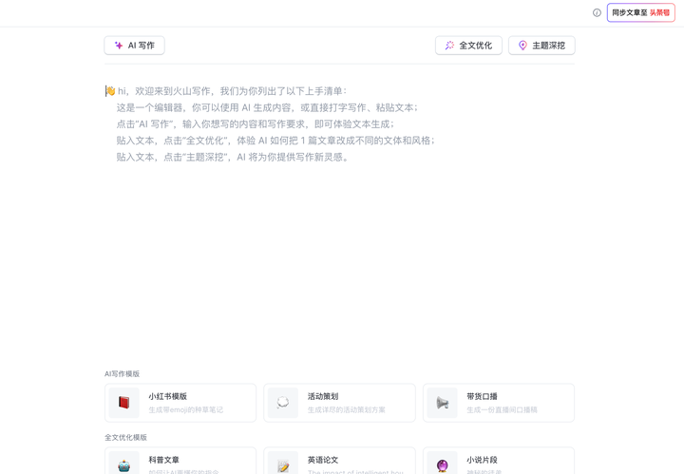The height and width of the screenshot is (474, 684).
Task: Click the crystal ball icon for 小说片段
Action: (442, 465)
